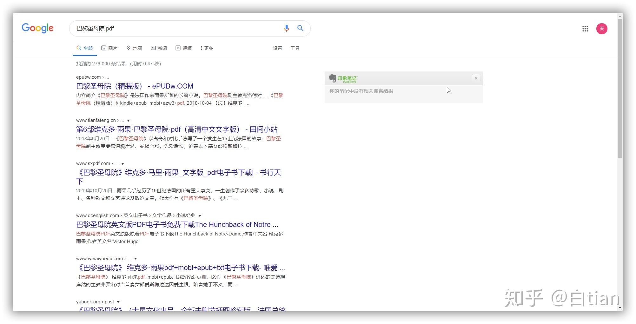Open the Hunchback of Notre English PDF result
Screen dimensions: 636x324
tap(177, 225)
